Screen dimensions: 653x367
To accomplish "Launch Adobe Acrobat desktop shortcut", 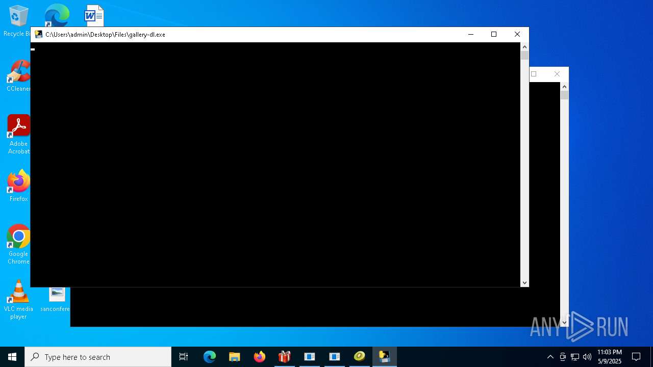I will 18,135.
